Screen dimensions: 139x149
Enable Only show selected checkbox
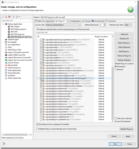click(x=116, y=118)
